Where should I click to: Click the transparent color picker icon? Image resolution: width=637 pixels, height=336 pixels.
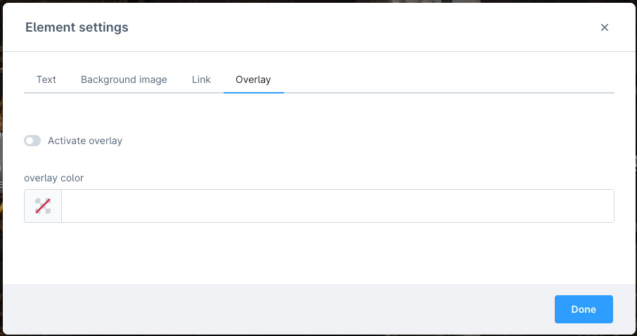pyautogui.click(x=43, y=206)
